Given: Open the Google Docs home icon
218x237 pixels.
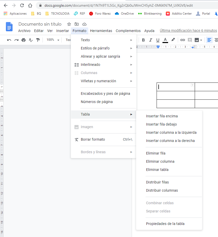Looking at the screenshot, I should pos(9,27).
